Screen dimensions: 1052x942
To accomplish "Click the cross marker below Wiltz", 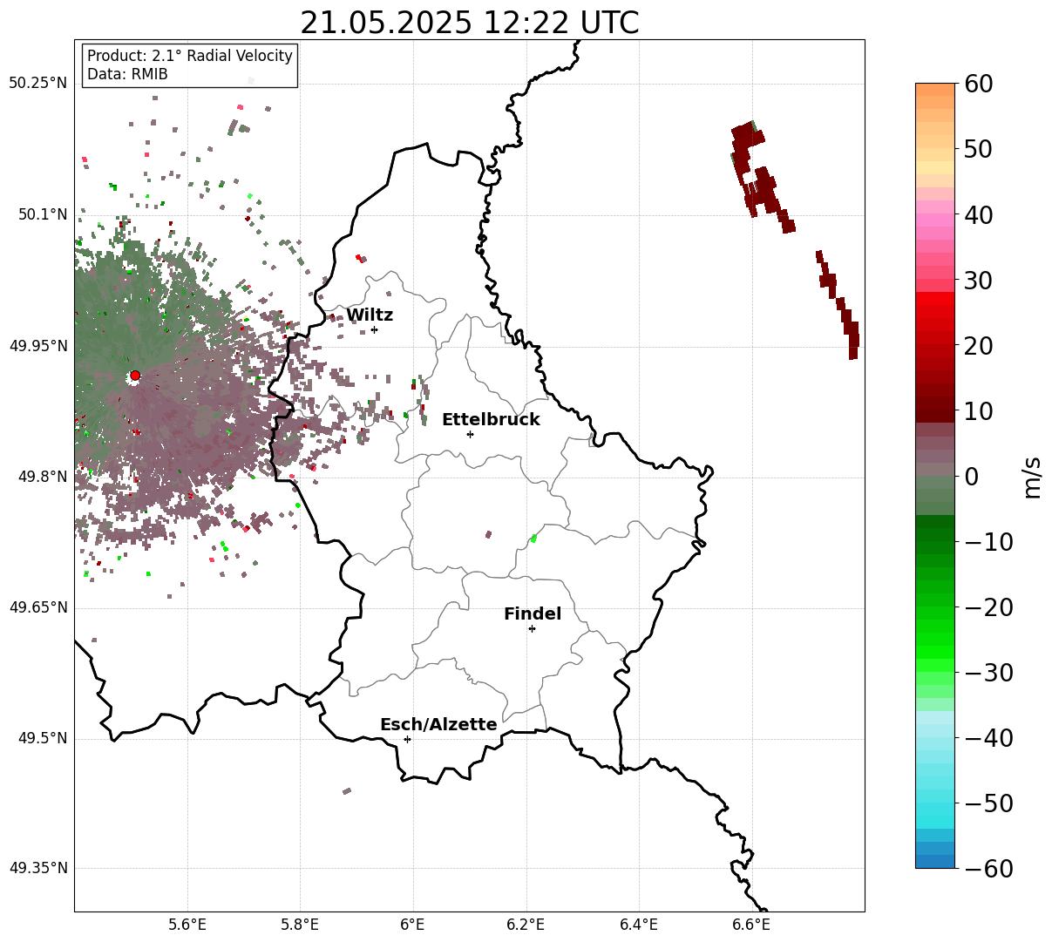I will click(x=374, y=329).
